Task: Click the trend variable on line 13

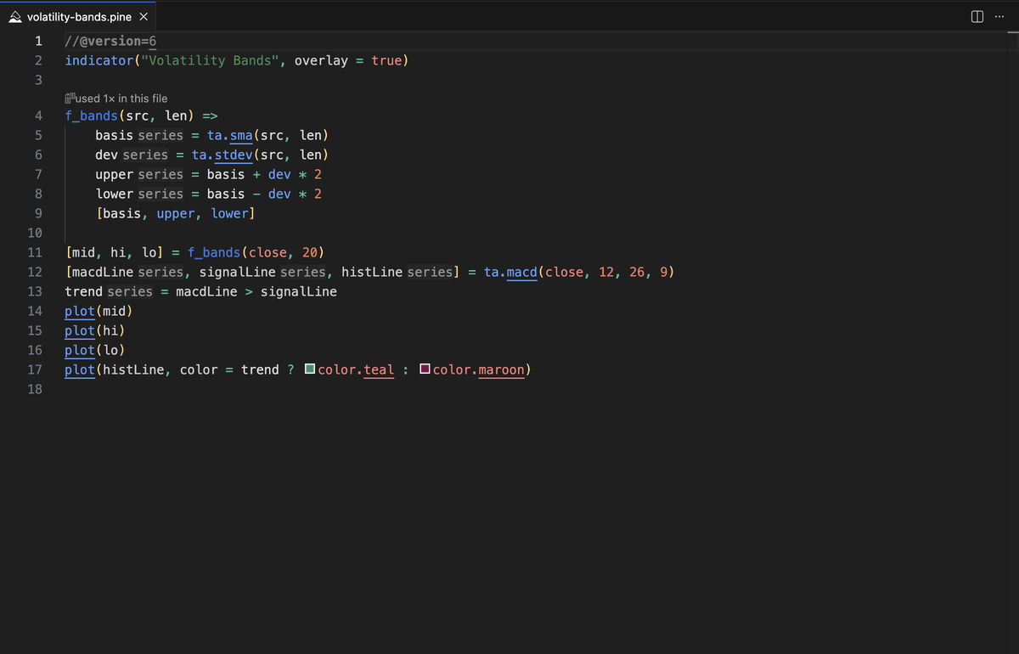Action: click(x=84, y=291)
